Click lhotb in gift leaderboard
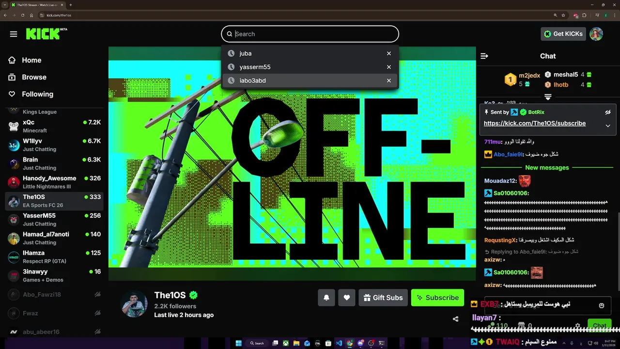Viewport: 620px width, 349px height. click(x=561, y=85)
